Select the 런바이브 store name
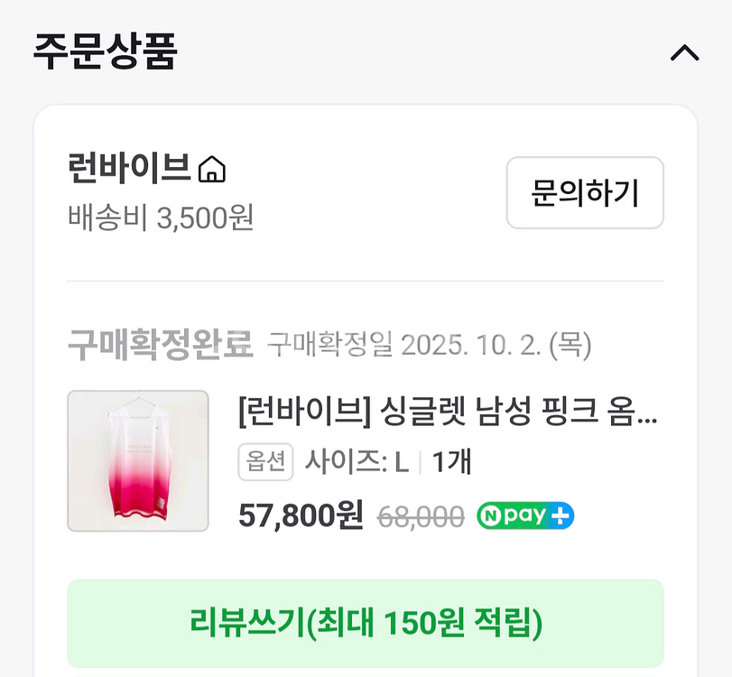 129,169
